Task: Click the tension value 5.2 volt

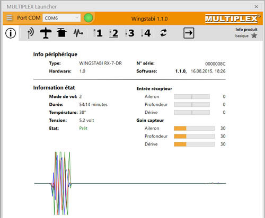Action: click(86, 120)
